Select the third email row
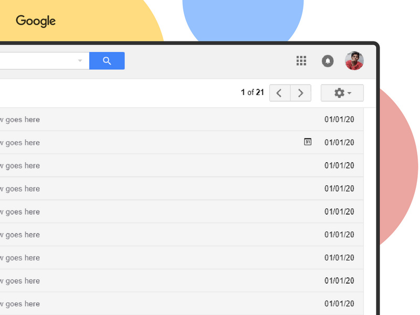The height and width of the screenshot is (315, 420). (x=157, y=165)
